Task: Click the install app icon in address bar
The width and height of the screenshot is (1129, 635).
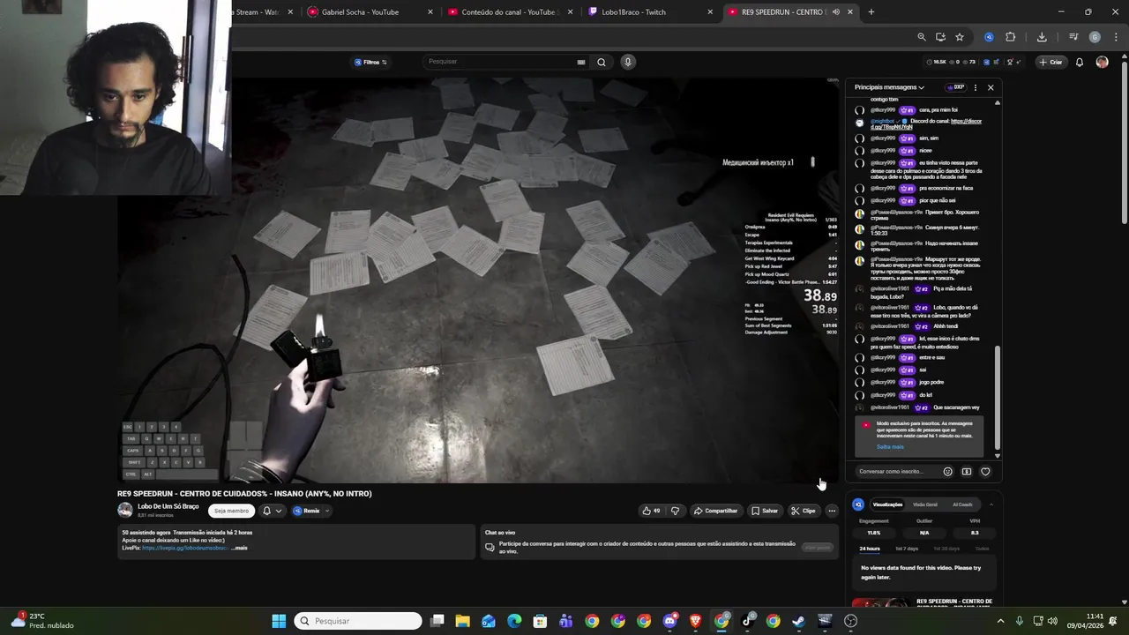Action: click(940, 37)
